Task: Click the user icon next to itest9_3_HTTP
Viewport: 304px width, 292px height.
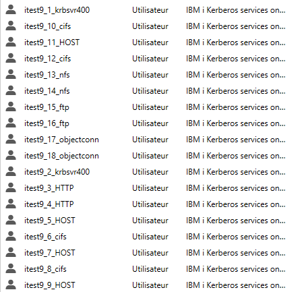Action: [11, 187]
